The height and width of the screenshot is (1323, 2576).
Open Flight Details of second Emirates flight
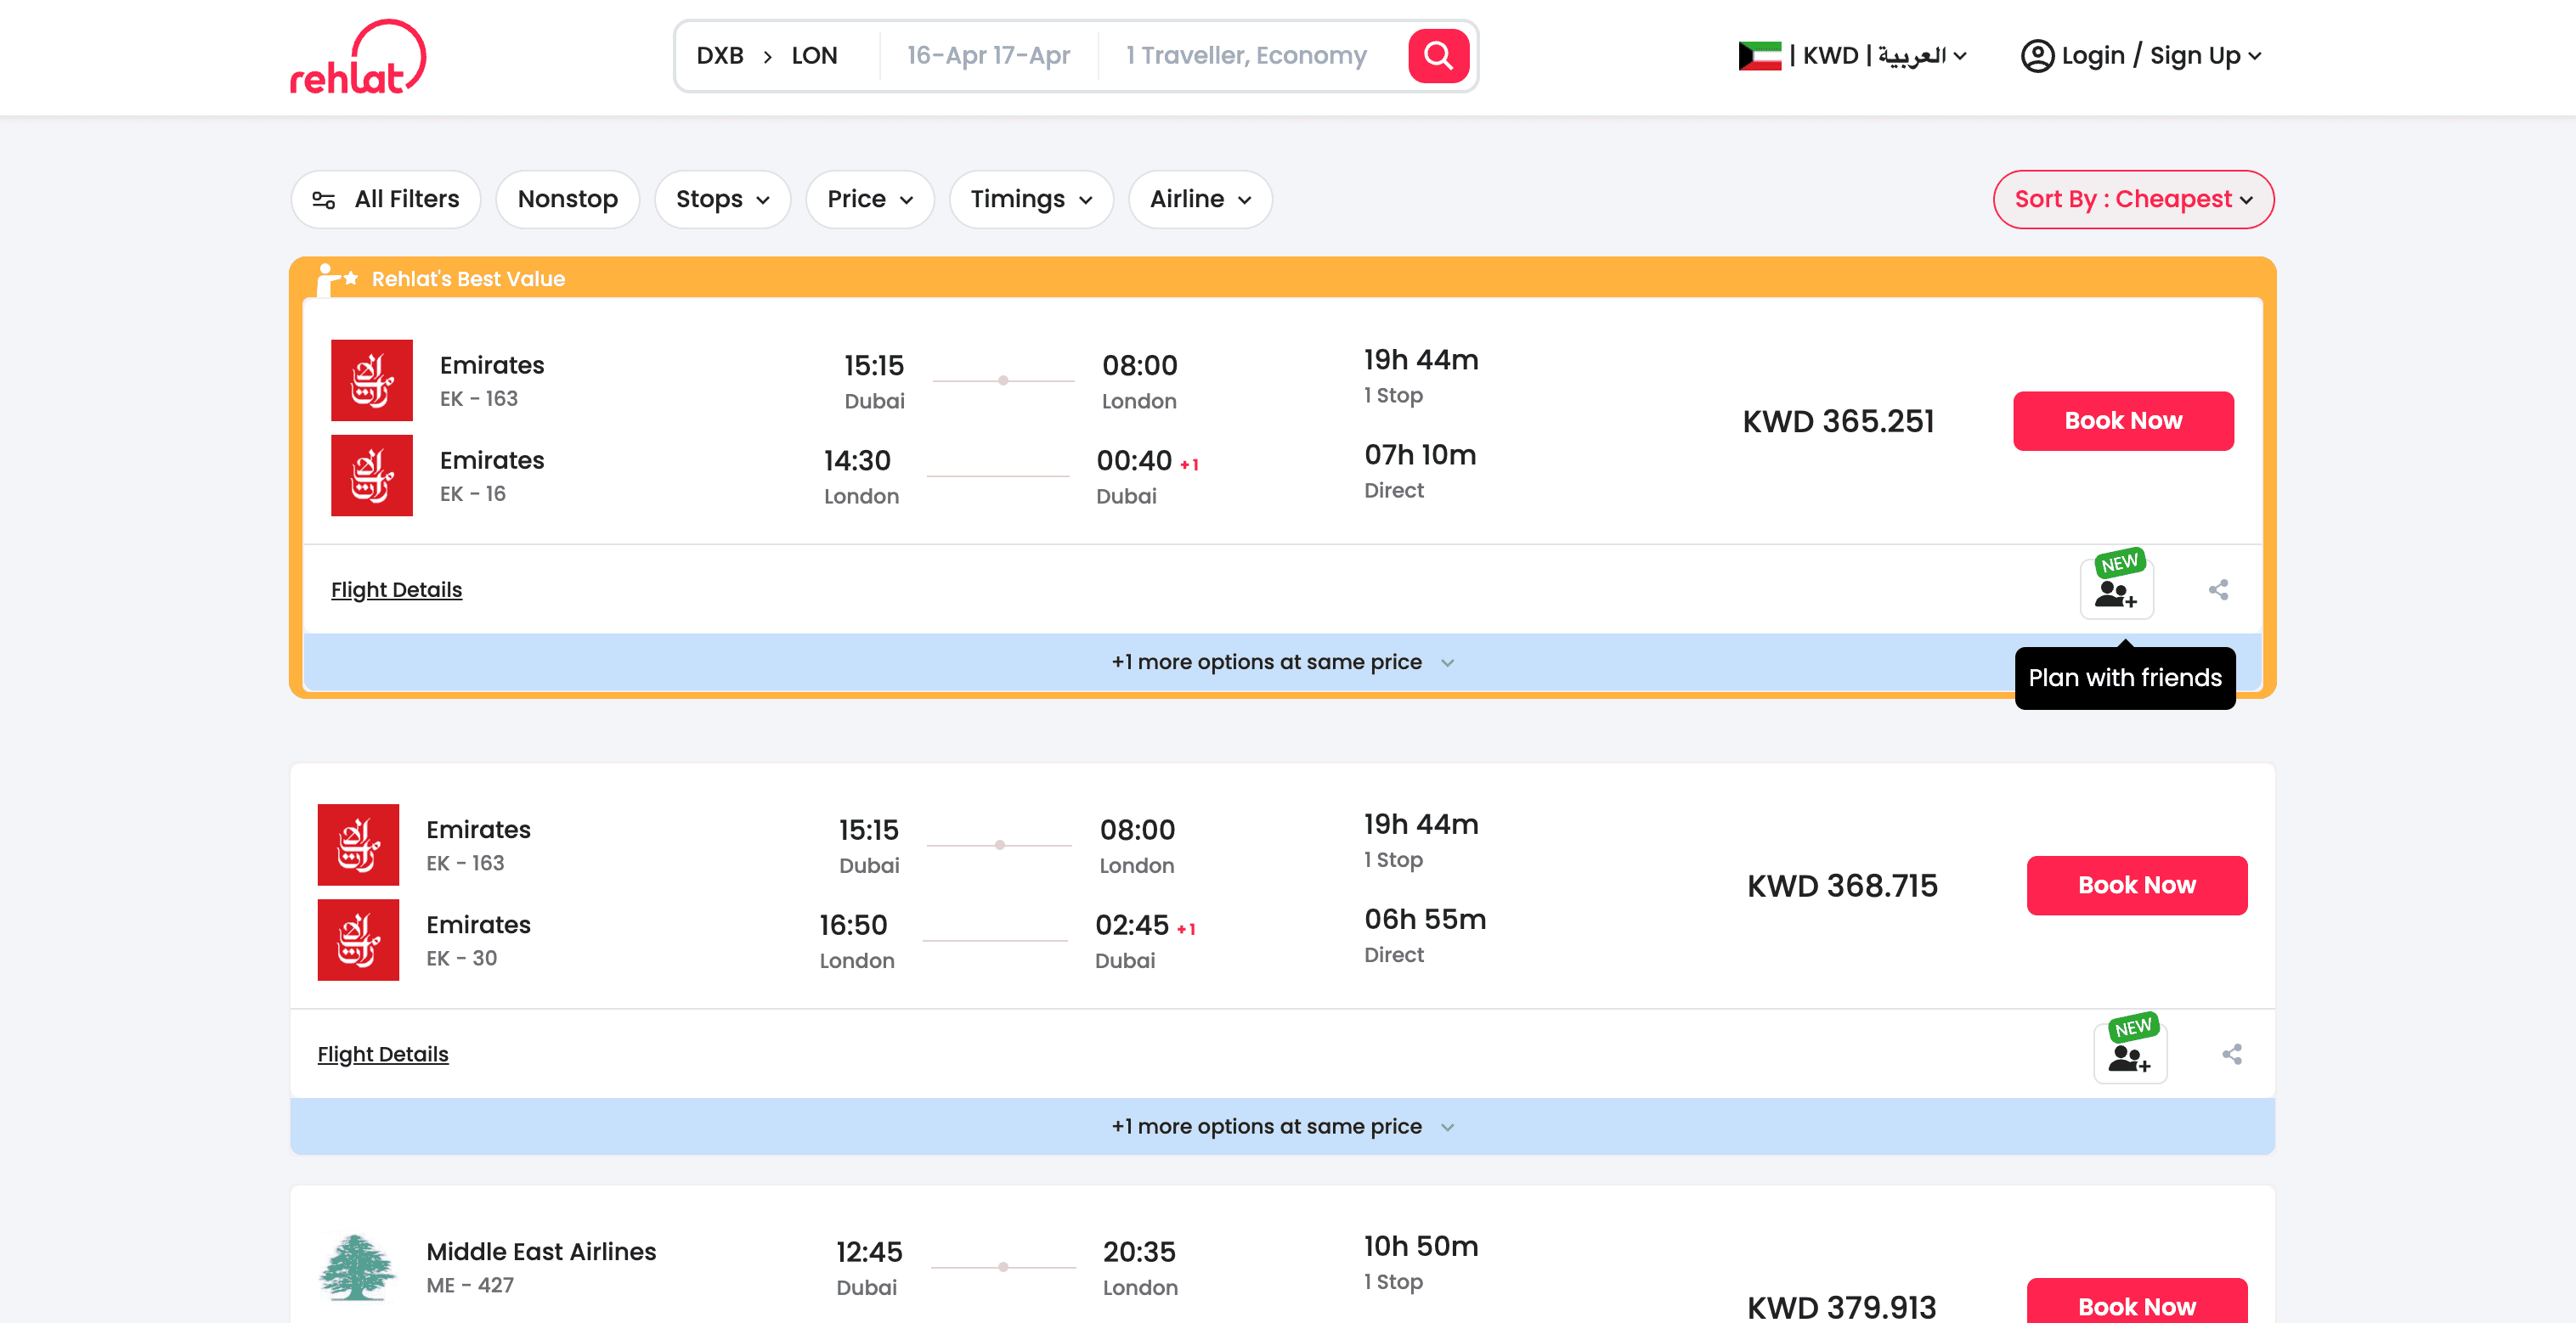pyautogui.click(x=383, y=1054)
